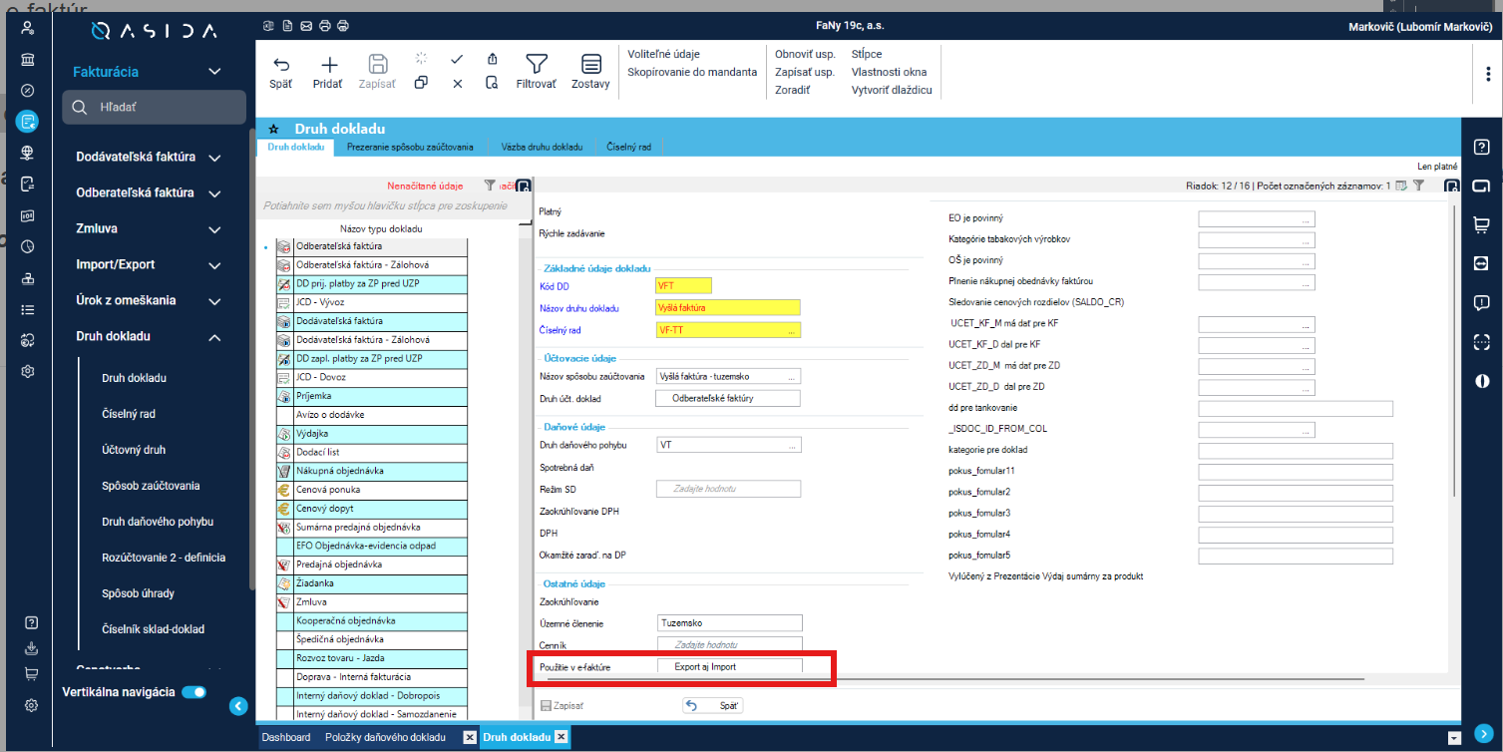Close the Položky daňového dokladu bottom tab
1503x752 pixels.
470,737
